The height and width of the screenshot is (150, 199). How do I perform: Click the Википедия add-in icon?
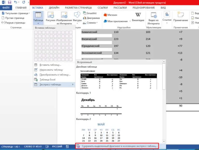tap(138, 17)
